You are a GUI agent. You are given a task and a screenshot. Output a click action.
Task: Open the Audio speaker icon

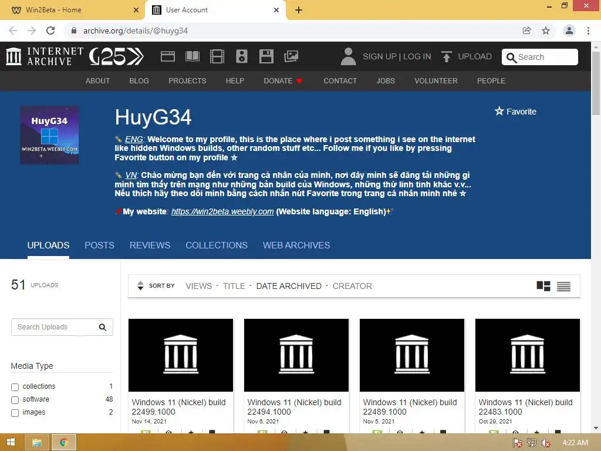[x=241, y=56]
